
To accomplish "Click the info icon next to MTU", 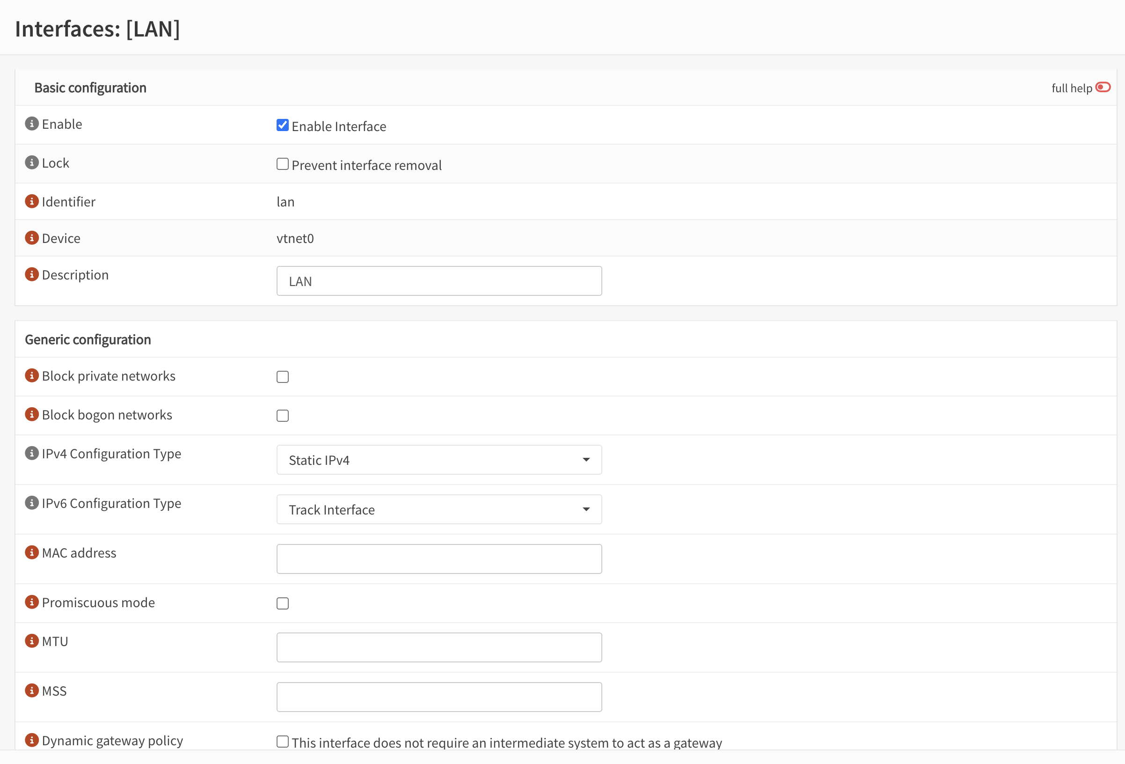I will click(x=31, y=640).
